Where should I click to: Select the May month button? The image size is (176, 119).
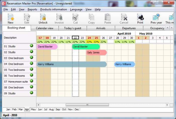pos(33,109)
